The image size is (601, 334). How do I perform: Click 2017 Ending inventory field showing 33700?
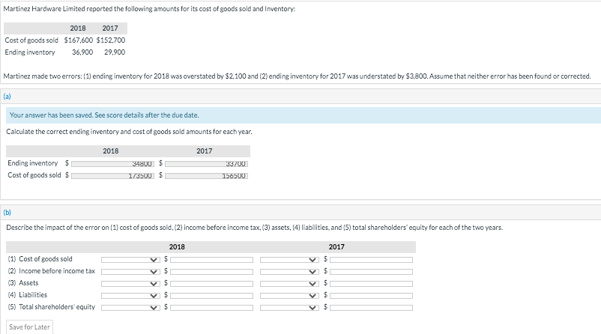[207, 164]
